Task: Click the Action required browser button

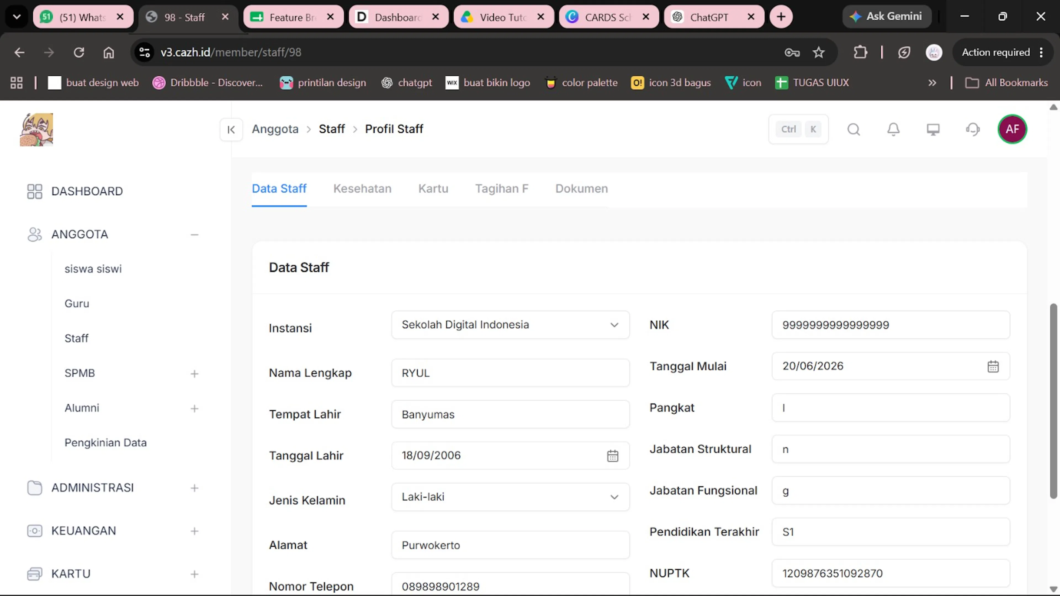Action: point(1002,52)
